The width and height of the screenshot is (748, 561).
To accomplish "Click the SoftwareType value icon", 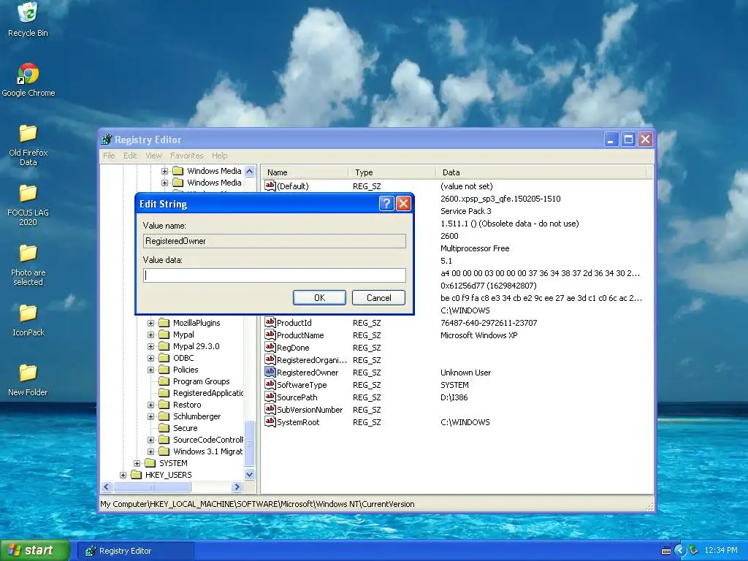I will (x=270, y=384).
